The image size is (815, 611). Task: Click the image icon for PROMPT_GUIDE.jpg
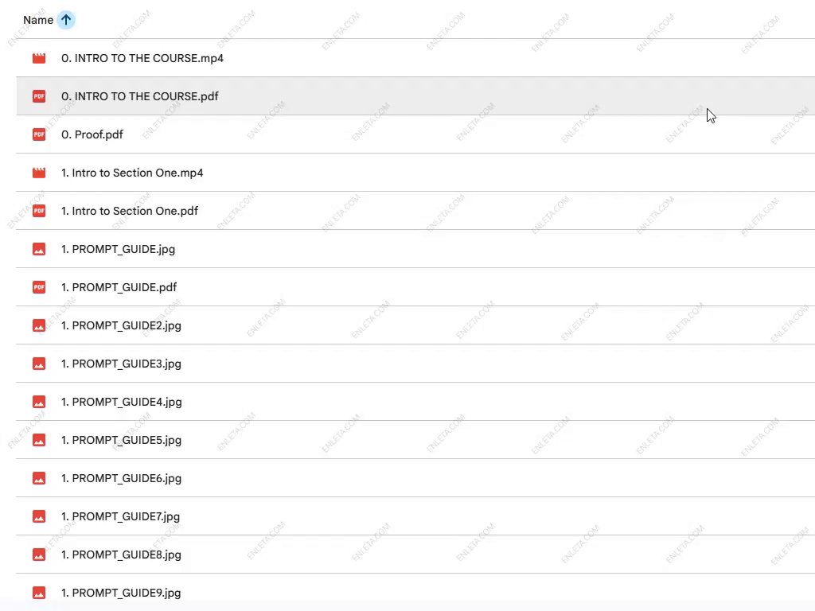point(39,249)
